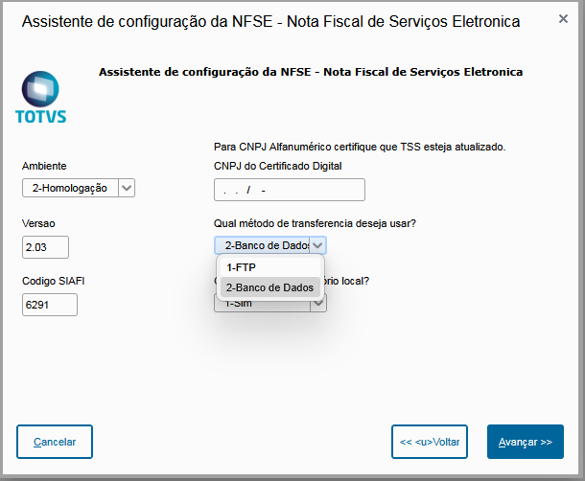
Task: Select the 1-FTP option
Action: 241,267
